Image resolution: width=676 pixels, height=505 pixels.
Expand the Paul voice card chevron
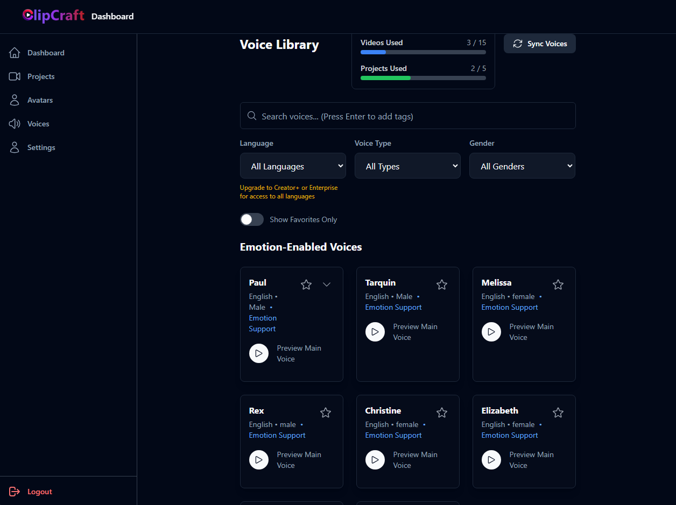click(x=327, y=284)
